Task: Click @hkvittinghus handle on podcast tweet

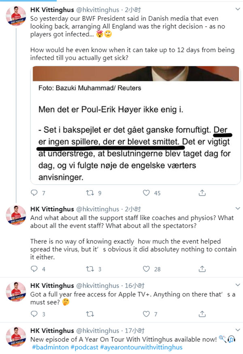Action: (97, 331)
